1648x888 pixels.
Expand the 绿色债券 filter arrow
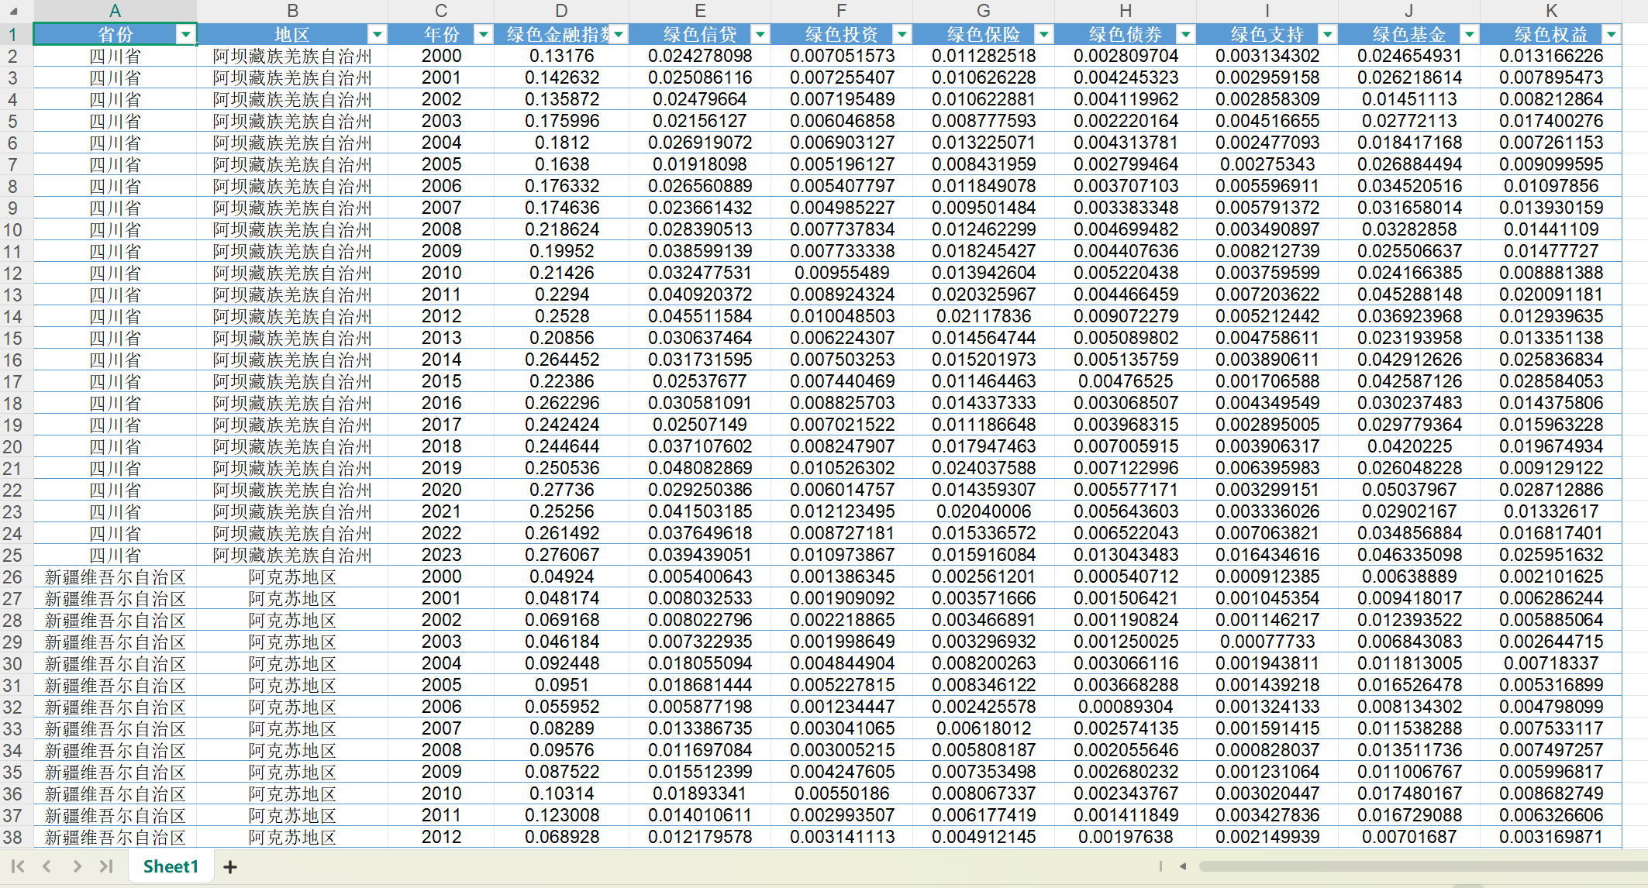(x=1186, y=34)
